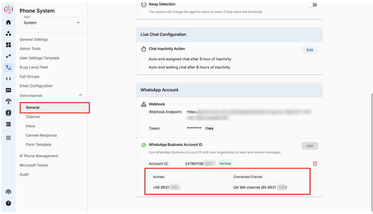Image resolution: width=373 pixels, height=214 pixels.
Task: Click the Account ID number 247861138
Action: (x=194, y=164)
